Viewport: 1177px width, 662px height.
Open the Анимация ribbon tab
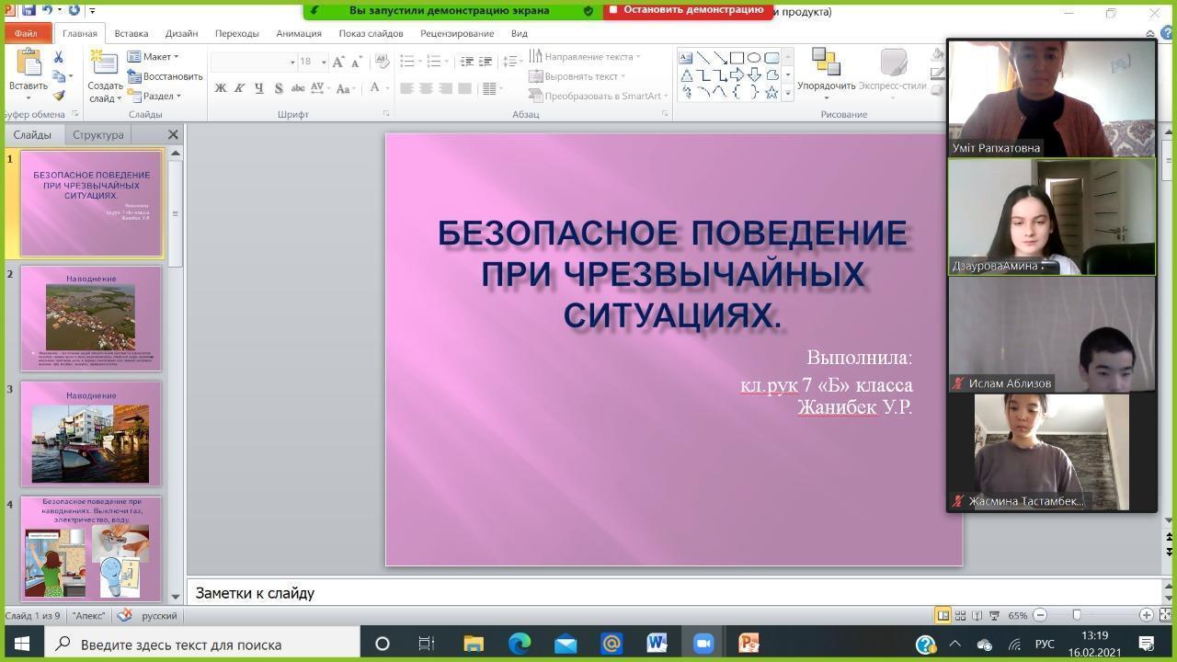click(x=298, y=33)
